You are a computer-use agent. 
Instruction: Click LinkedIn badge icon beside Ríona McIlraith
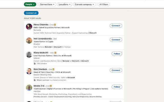pos(56,53)
